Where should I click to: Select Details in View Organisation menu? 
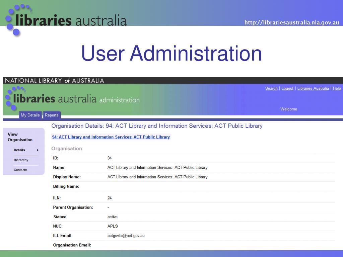point(19,150)
